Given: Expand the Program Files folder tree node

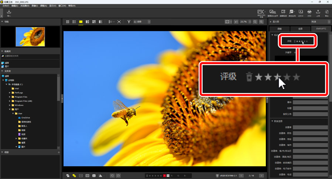Looking at the screenshot, I should click(10, 97).
